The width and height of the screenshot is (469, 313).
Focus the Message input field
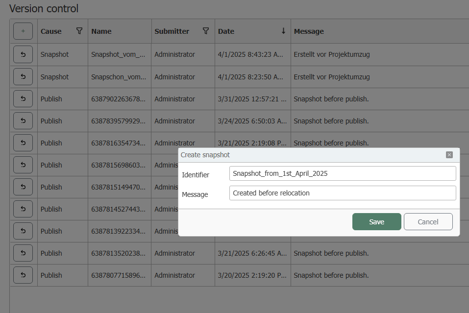(343, 193)
